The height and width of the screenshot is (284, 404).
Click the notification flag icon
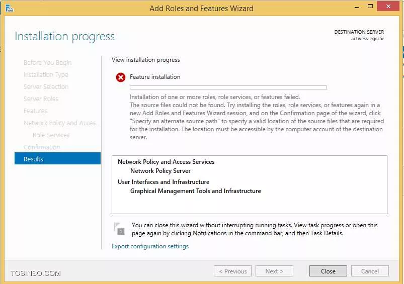119,229
